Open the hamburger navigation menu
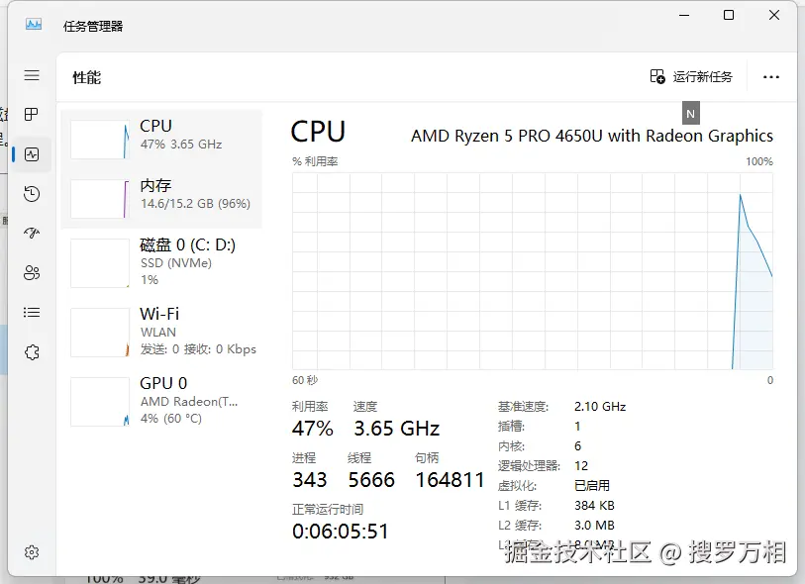This screenshot has height=584, width=805. click(x=32, y=75)
